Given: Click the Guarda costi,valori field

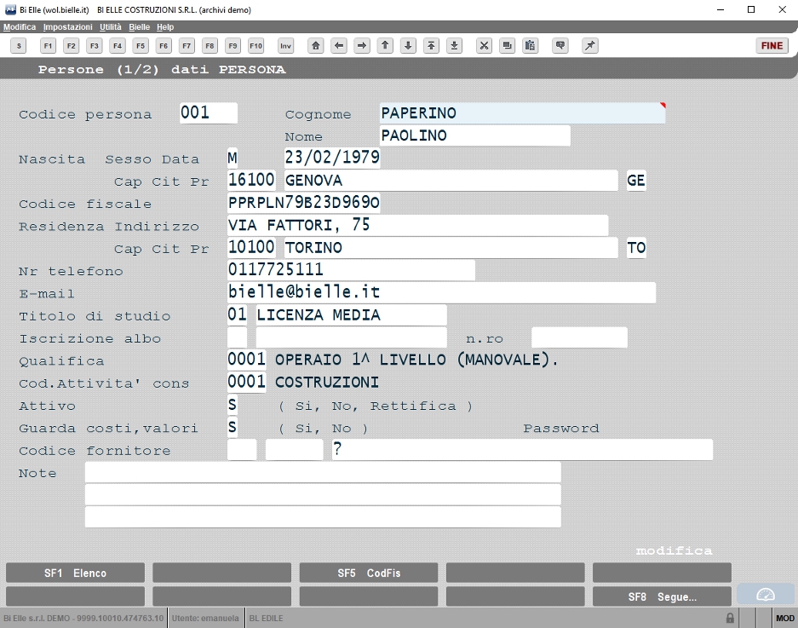Looking at the screenshot, I should click(233, 427).
